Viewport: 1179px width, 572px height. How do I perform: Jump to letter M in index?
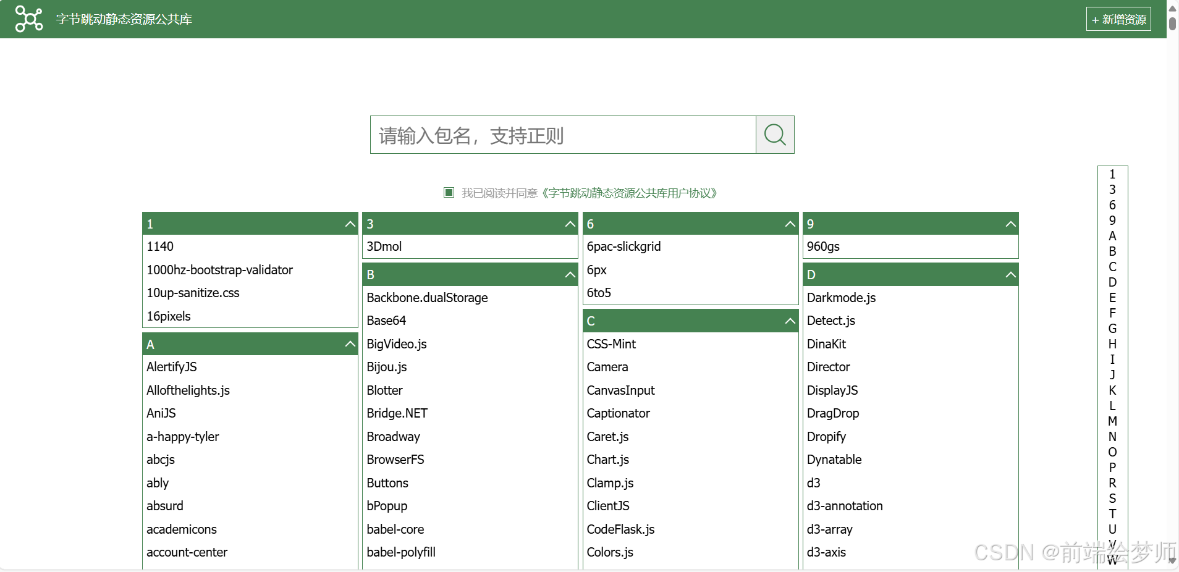point(1112,421)
